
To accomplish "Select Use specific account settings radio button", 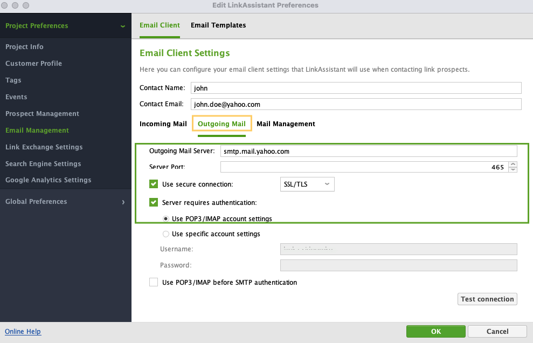I will pyautogui.click(x=166, y=234).
